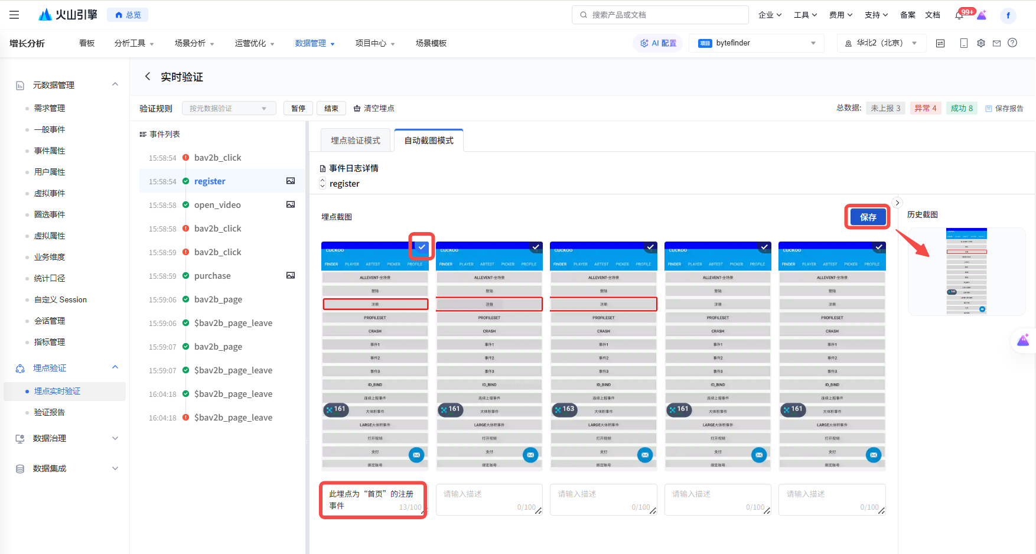Collapse the 元数据管理 sidebar section
The width and height of the screenshot is (1036, 554).
(x=115, y=85)
